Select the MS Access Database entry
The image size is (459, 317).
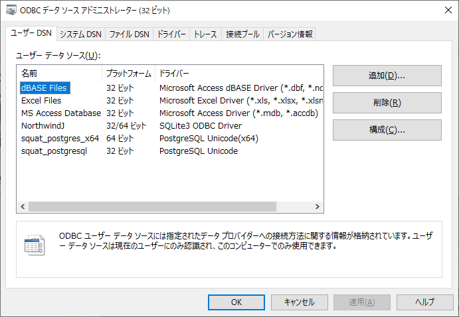point(60,113)
